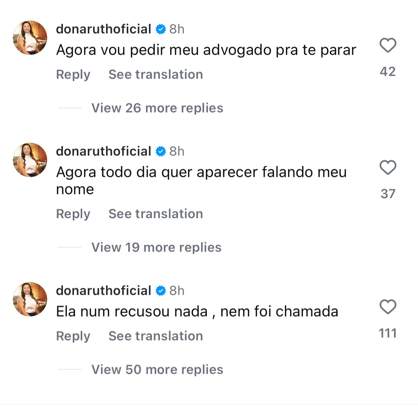The width and height of the screenshot is (418, 412).
Task: Like the comment 'Ela num recusou nada'
Action: pos(388,306)
